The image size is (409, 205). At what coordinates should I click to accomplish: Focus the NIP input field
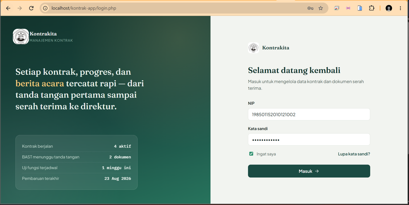[309, 114]
